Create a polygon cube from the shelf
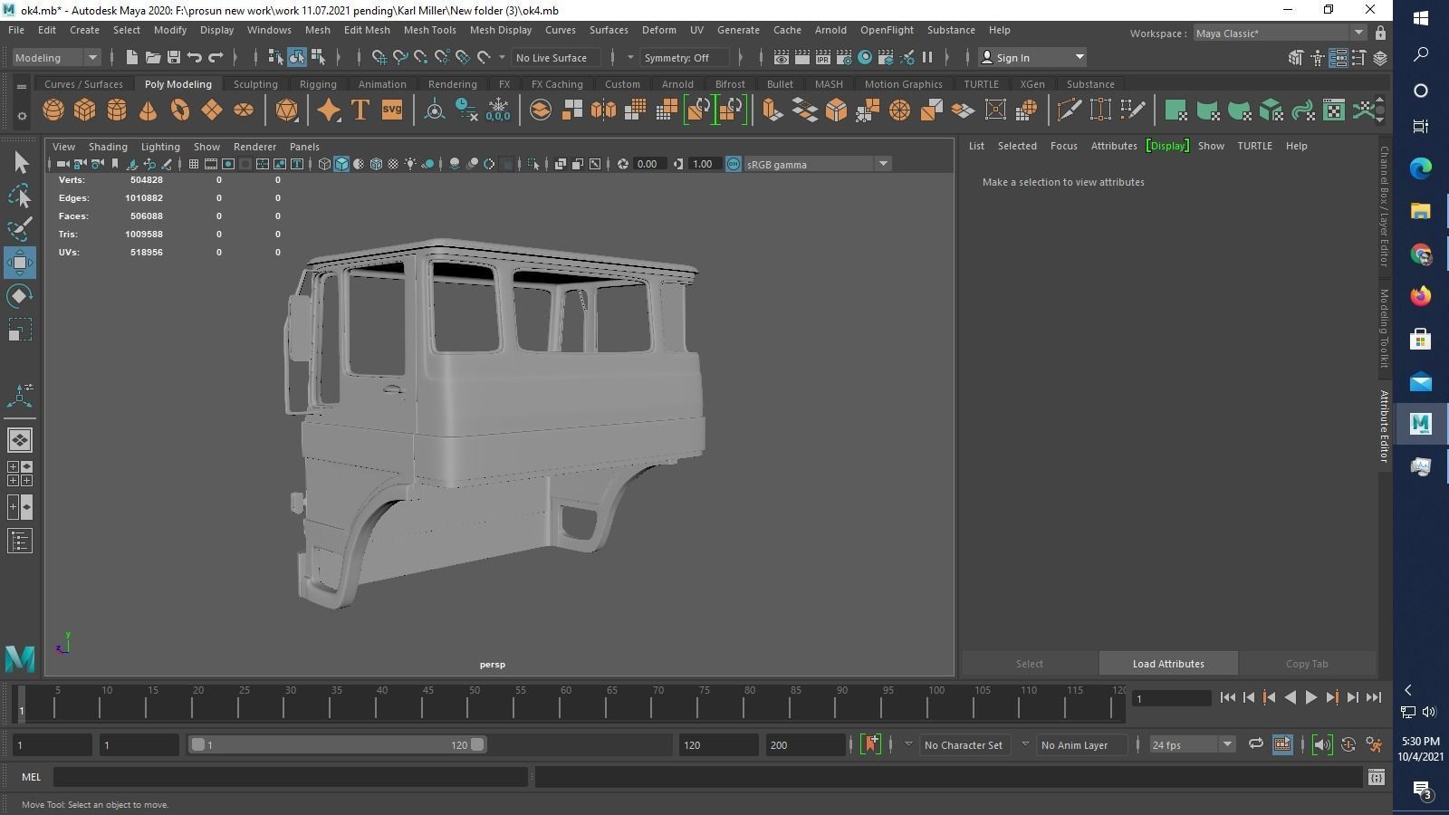 85,110
